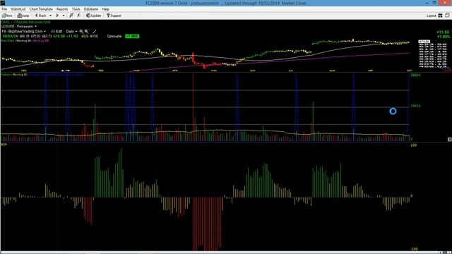Image resolution: width=452 pixels, height=254 pixels.
Task: Open the Chart Template menu
Action: (41, 9)
